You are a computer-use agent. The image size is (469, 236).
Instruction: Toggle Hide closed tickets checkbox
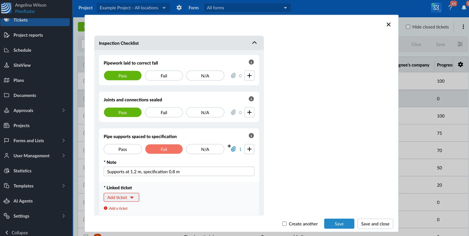(408, 27)
